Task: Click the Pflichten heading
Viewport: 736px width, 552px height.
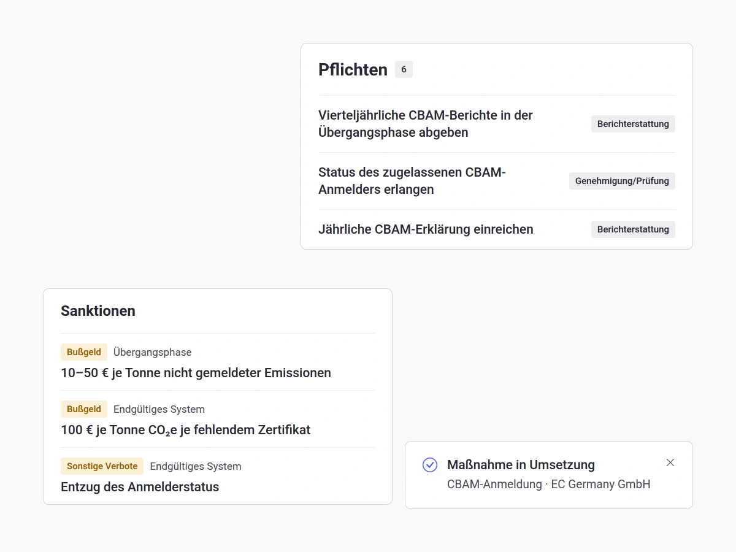Action: pyautogui.click(x=353, y=69)
